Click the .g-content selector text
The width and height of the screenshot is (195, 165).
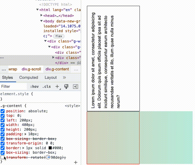click(x=11, y=106)
